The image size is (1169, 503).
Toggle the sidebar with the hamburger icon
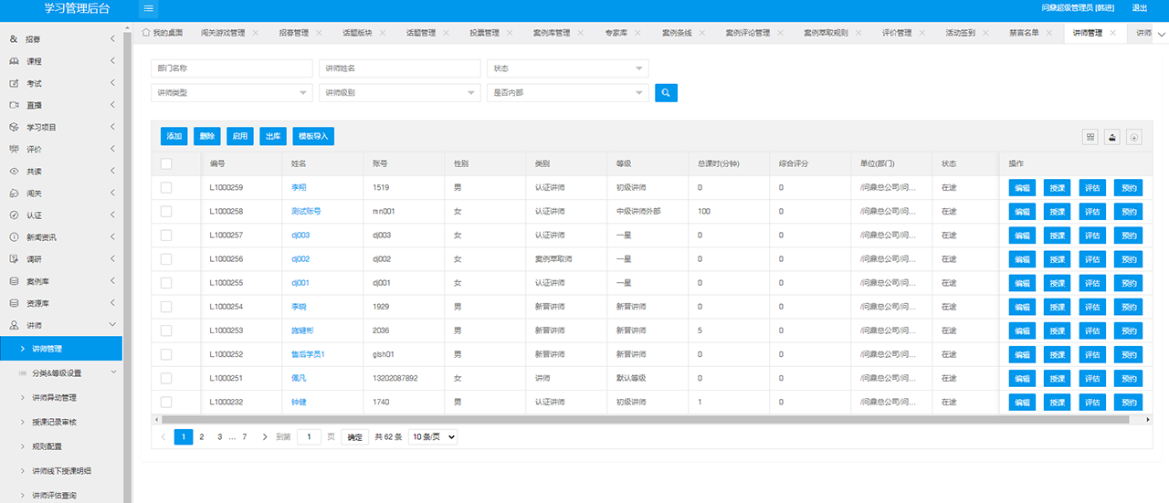[148, 8]
